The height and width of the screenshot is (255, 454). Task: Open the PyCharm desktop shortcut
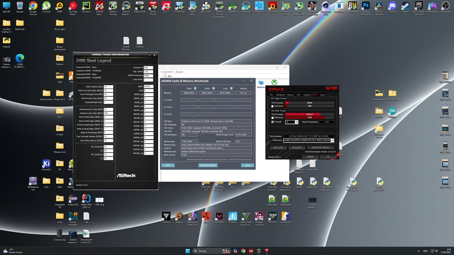tap(86, 7)
